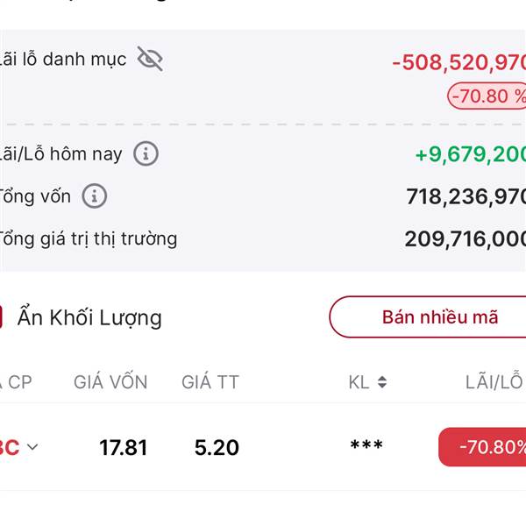Expand stock row chevron dropdown
The image size is (526, 526).
click(32, 447)
